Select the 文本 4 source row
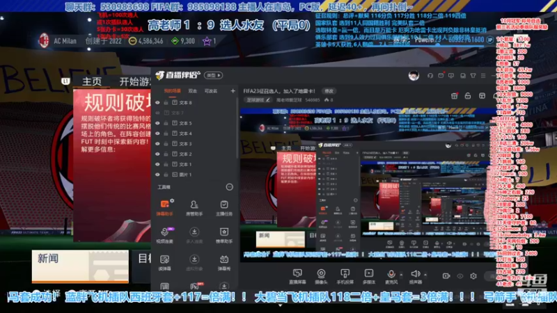Image resolution: width=557 pixels, height=313 pixels. pos(194,134)
